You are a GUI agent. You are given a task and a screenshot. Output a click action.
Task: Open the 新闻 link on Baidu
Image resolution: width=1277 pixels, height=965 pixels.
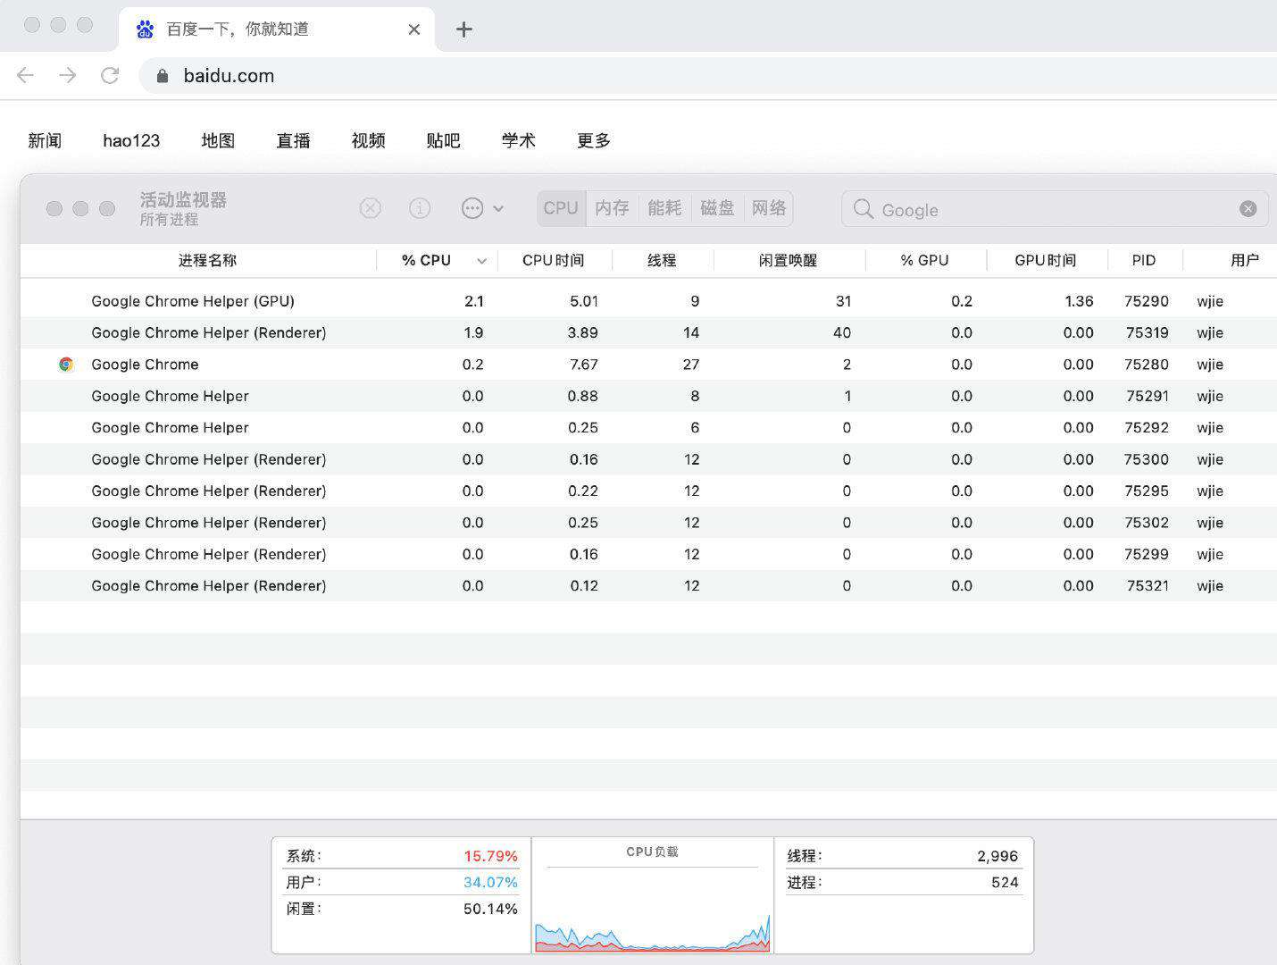tap(45, 140)
